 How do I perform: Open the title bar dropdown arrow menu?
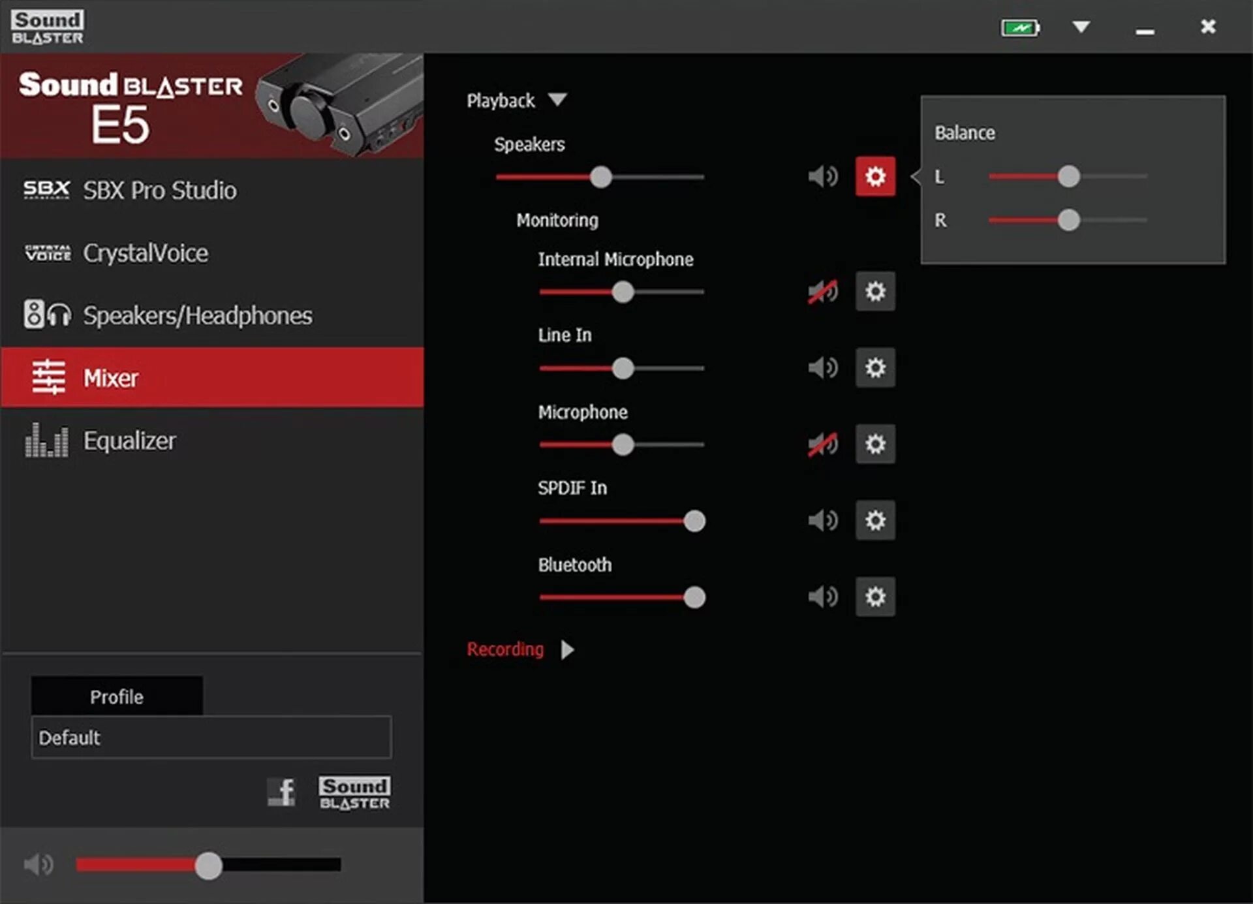[x=1081, y=27]
